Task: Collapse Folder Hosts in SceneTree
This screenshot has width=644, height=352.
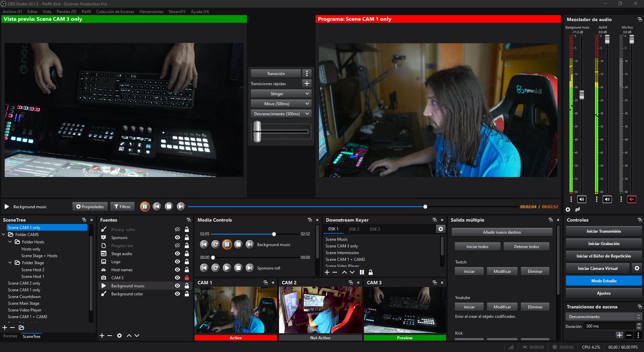Action: pyautogui.click(x=10, y=242)
